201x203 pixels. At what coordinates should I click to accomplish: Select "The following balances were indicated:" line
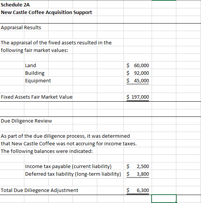point(47,151)
